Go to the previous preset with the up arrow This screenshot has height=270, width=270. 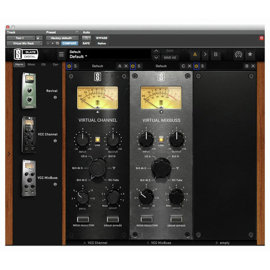(156, 51)
